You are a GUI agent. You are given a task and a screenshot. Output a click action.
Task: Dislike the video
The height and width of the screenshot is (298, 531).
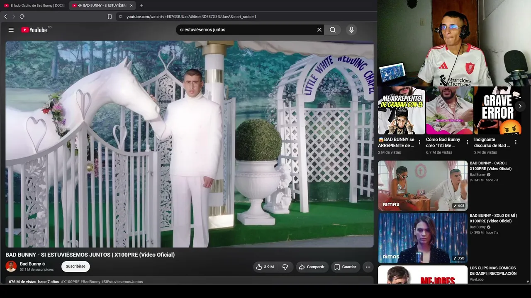(285, 267)
